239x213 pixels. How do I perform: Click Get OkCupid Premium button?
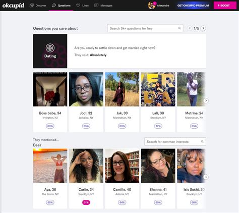coord(193,6)
